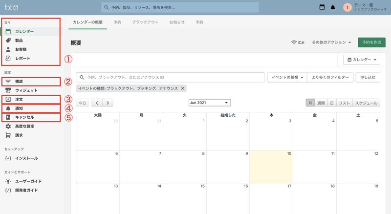Screen dimensions: 391x214
Task: Open イベントの種類 dropdown
Action: pyautogui.click(x=287, y=77)
